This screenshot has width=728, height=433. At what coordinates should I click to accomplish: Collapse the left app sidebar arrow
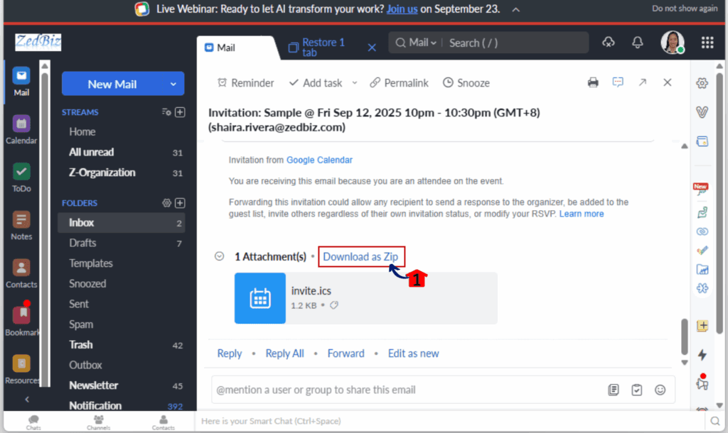point(27,399)
